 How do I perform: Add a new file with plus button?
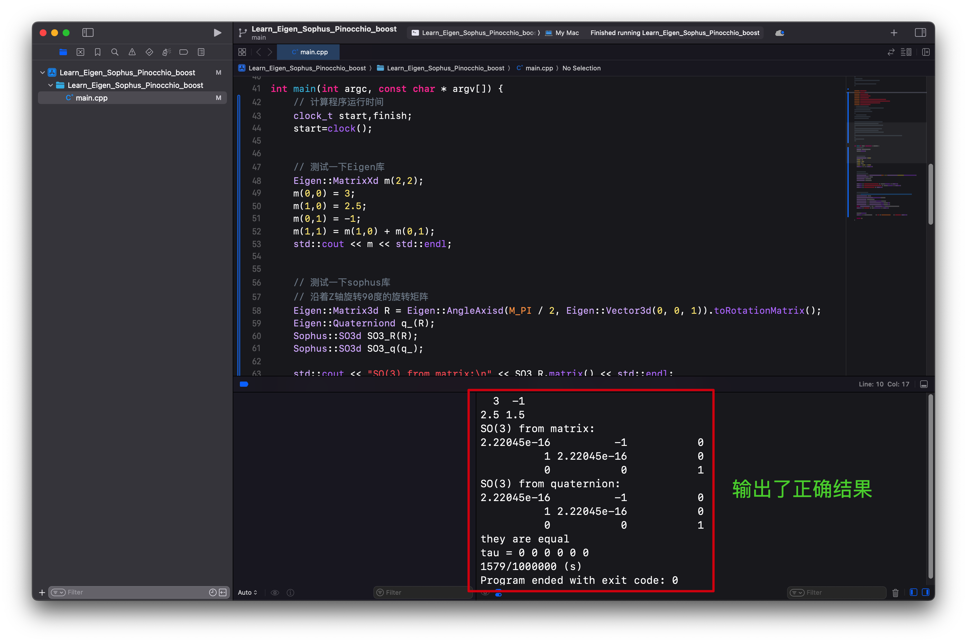[x=42, y=592]
